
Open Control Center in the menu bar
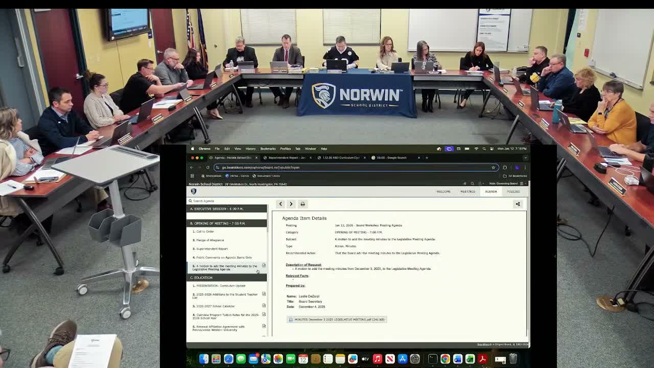coord(492,149)
